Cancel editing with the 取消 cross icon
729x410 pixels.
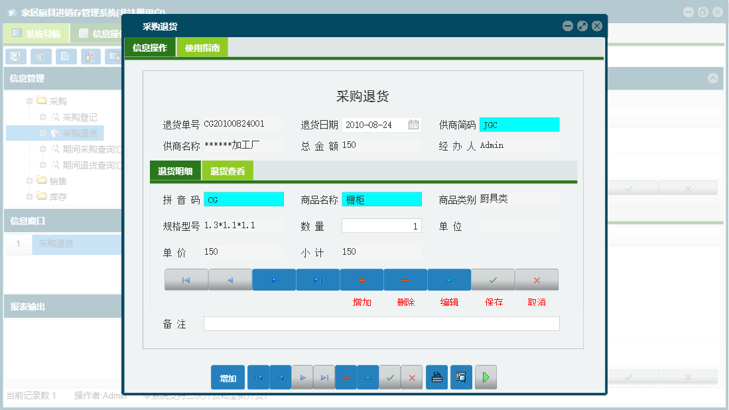tap(536, 279)
